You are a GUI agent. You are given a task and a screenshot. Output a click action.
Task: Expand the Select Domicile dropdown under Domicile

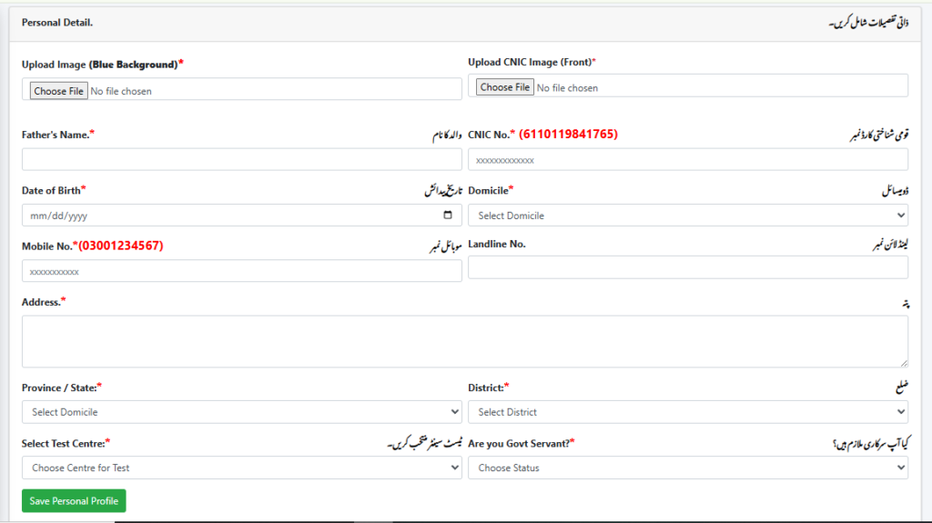687,216
